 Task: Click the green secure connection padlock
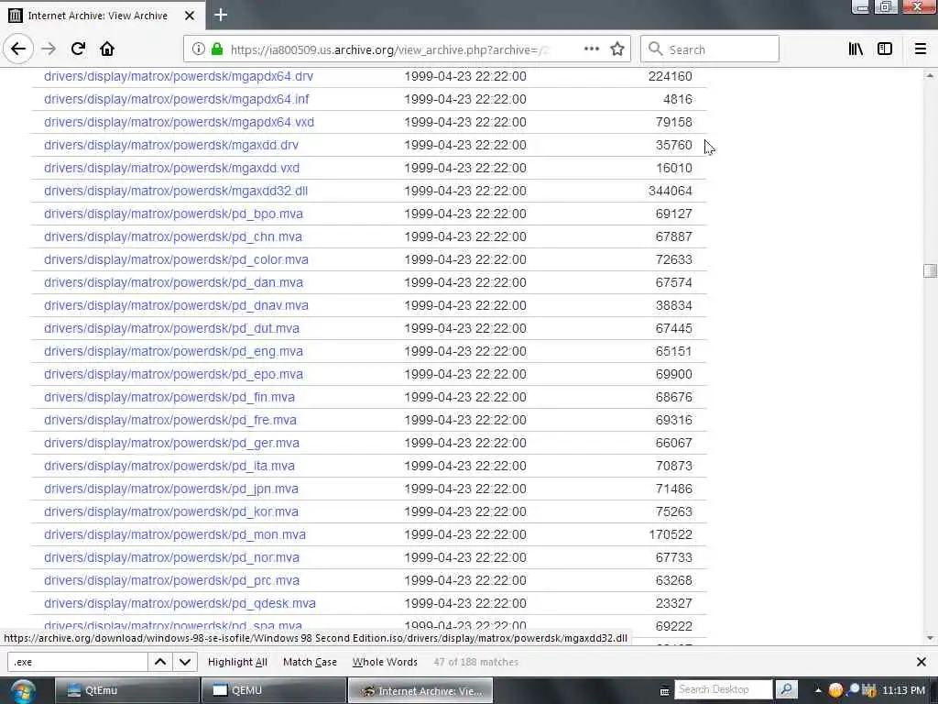point(217,49)
